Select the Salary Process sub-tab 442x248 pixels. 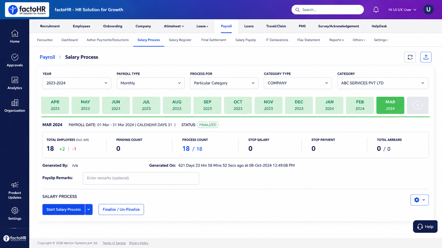click(x=149, y=40)
